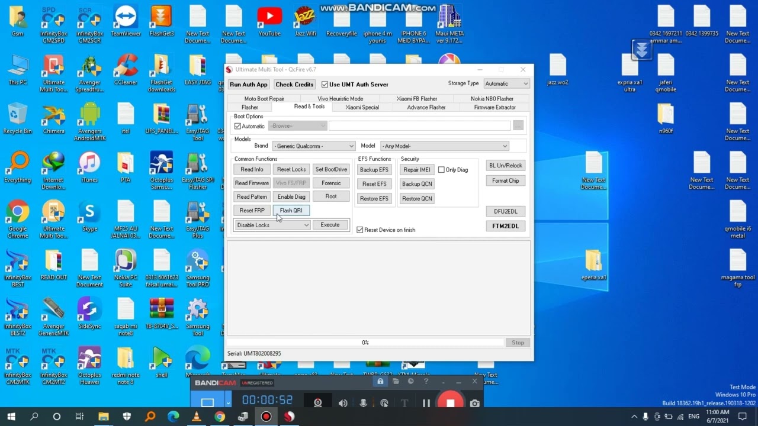Click the Backup QCN button
The height and width of the screenshot is (426, 758).
417,184
